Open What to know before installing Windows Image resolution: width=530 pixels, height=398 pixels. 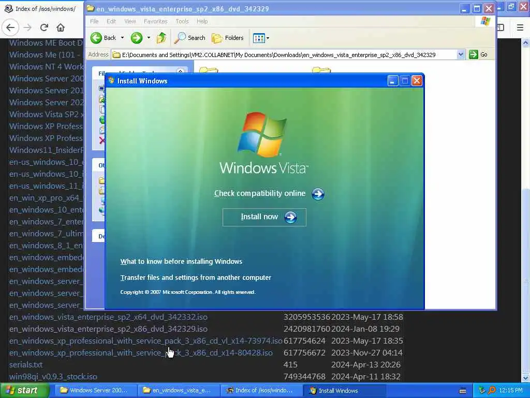pyautogui.click(x=181, y=262)
